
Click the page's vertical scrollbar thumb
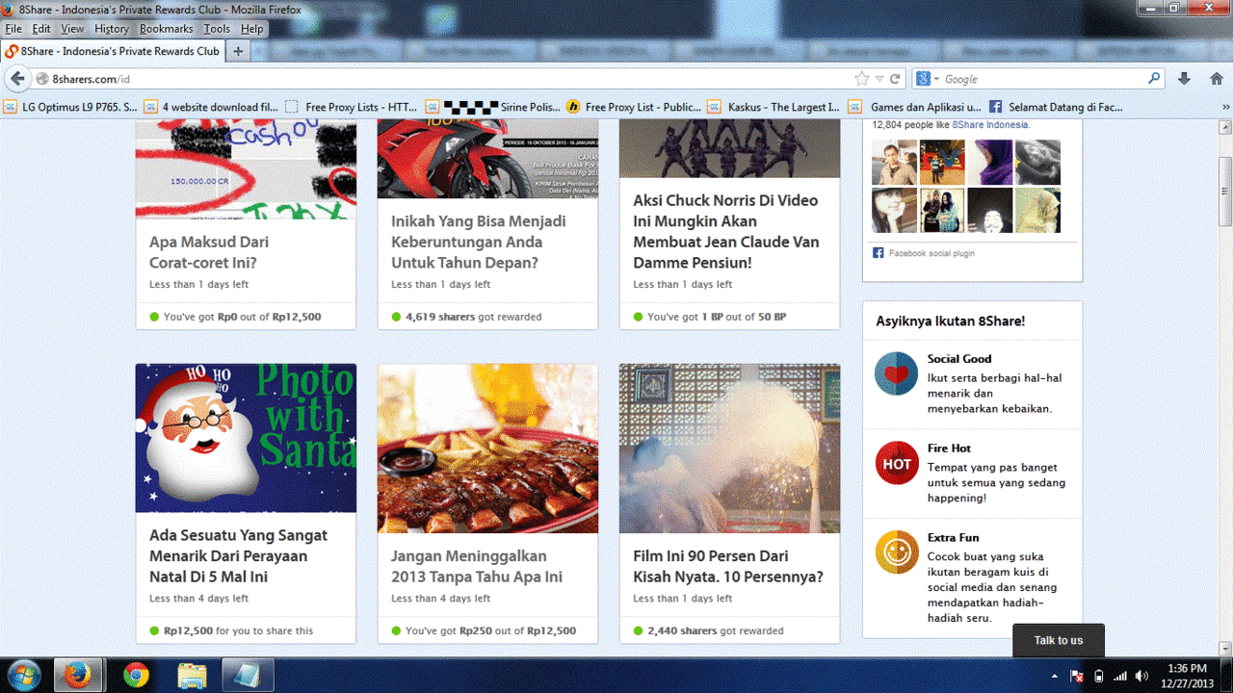pyautogui.click(x=1225, y=191)
